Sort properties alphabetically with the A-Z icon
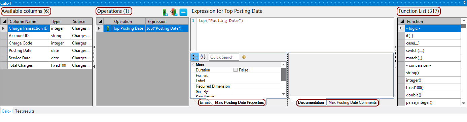Screen dimensions: 467x122 coord(203,57)
